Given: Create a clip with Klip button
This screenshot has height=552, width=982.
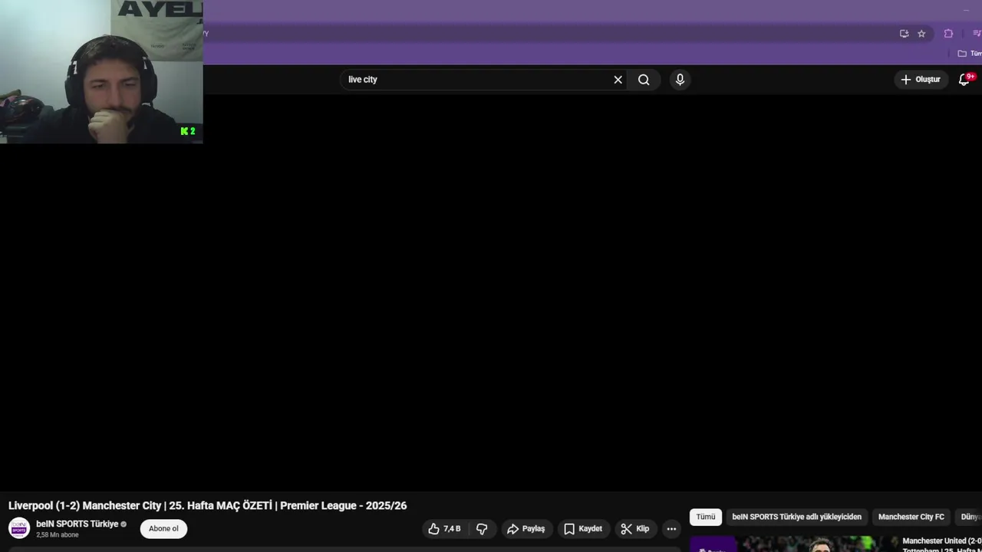Looking at the screenshot, I should tap(635, 529).
